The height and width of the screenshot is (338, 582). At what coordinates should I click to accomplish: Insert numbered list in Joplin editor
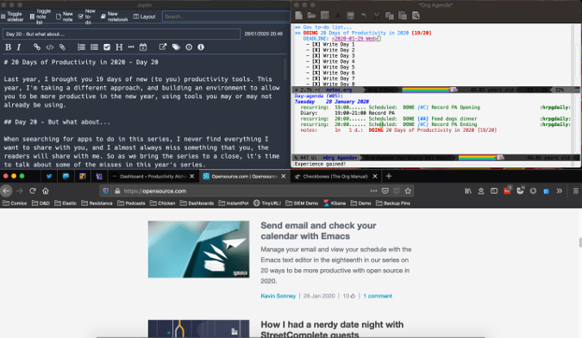(x=81, y=47)
